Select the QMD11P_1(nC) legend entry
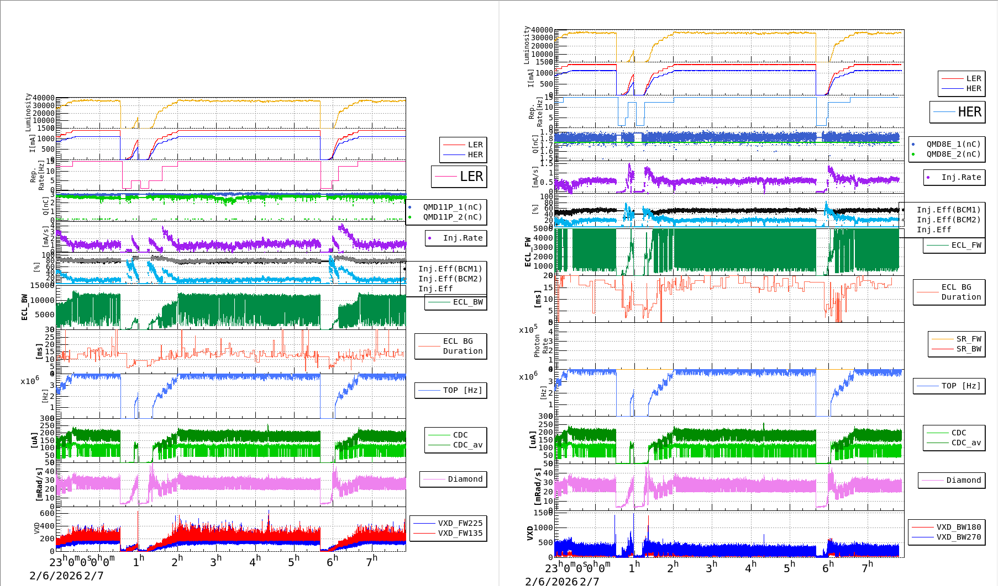998x586 pixels. tap(452, 207)
